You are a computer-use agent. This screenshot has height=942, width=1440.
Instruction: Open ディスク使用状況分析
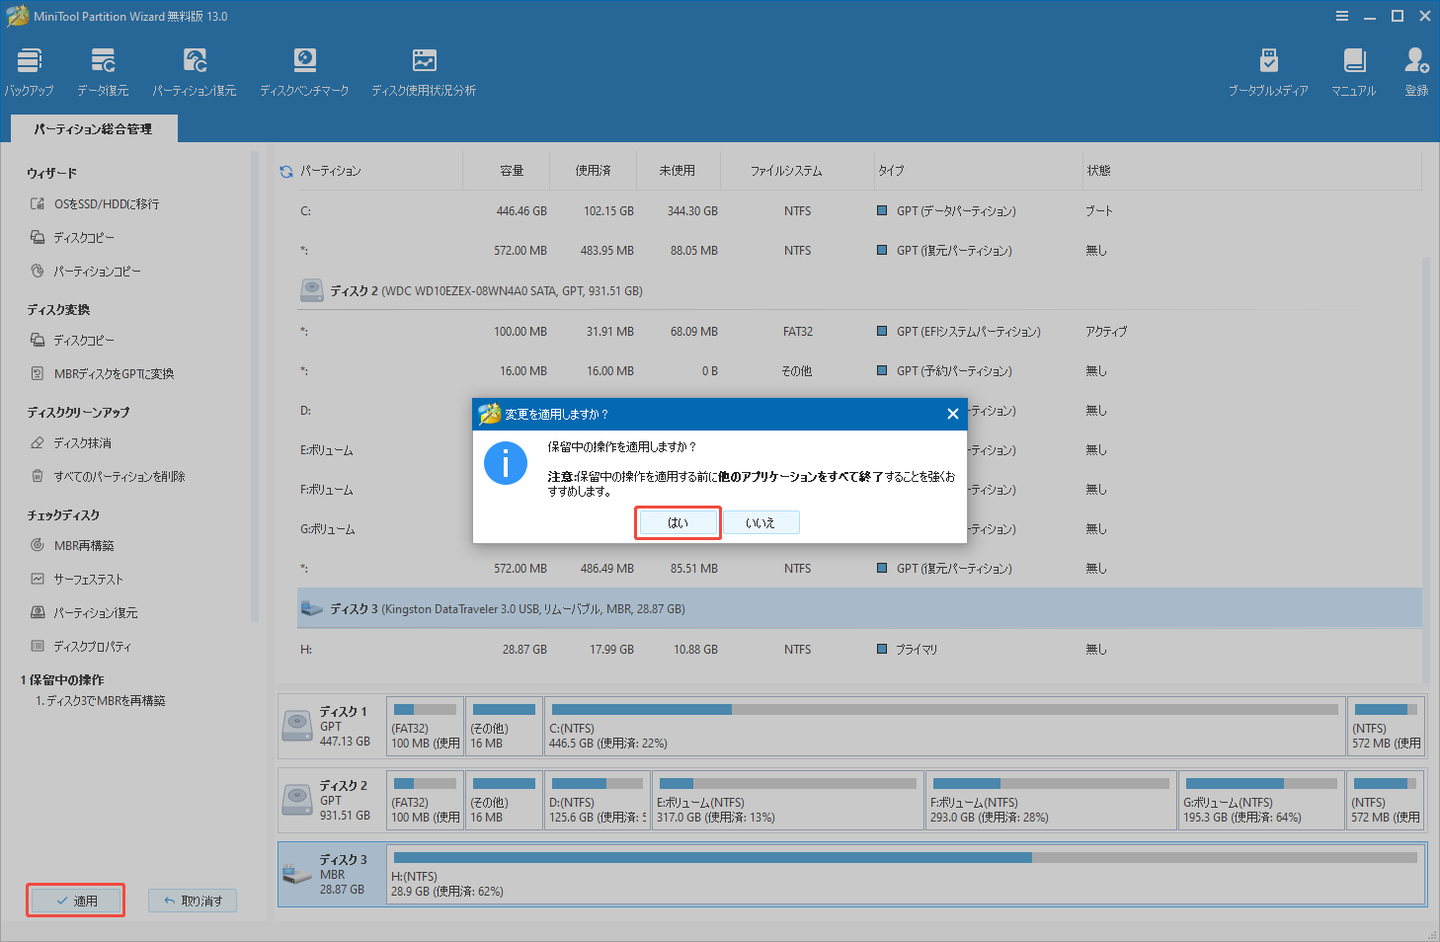point(424,69)
